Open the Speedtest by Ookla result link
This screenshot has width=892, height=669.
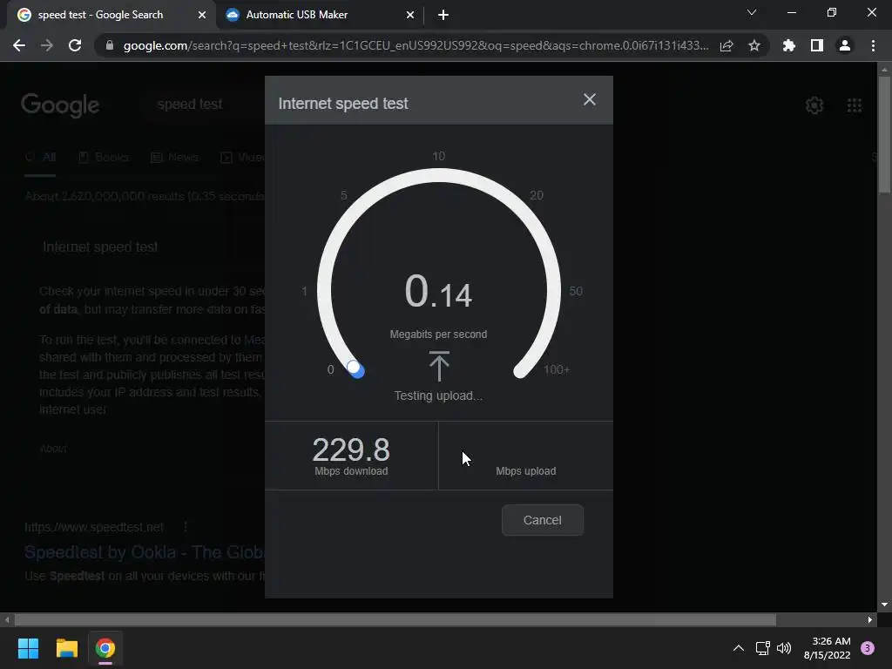click(x=145, y=551)
